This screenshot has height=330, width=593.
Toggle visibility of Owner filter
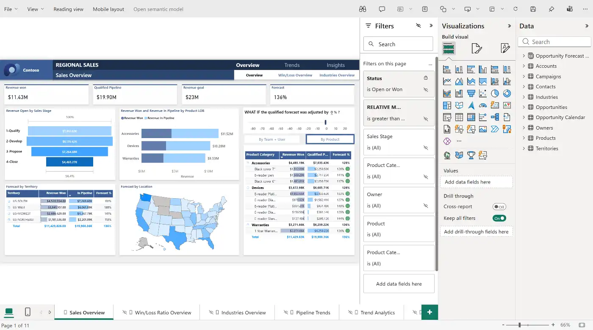426,206
